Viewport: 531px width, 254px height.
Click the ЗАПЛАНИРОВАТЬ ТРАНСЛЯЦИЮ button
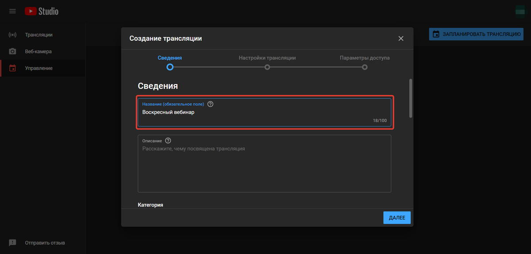pos(476,34)
